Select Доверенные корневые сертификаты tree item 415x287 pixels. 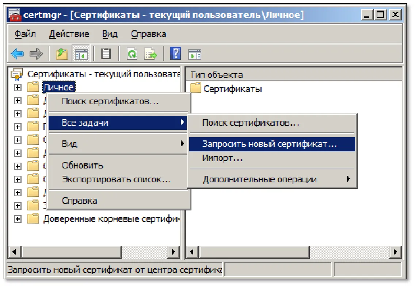click(111, 219)
